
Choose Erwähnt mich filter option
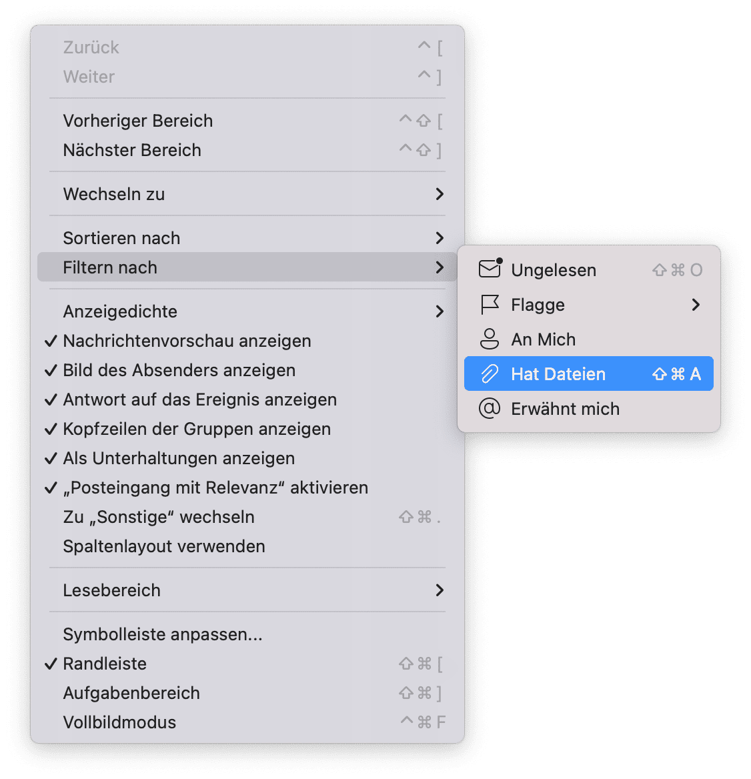[x=565, y=409]
